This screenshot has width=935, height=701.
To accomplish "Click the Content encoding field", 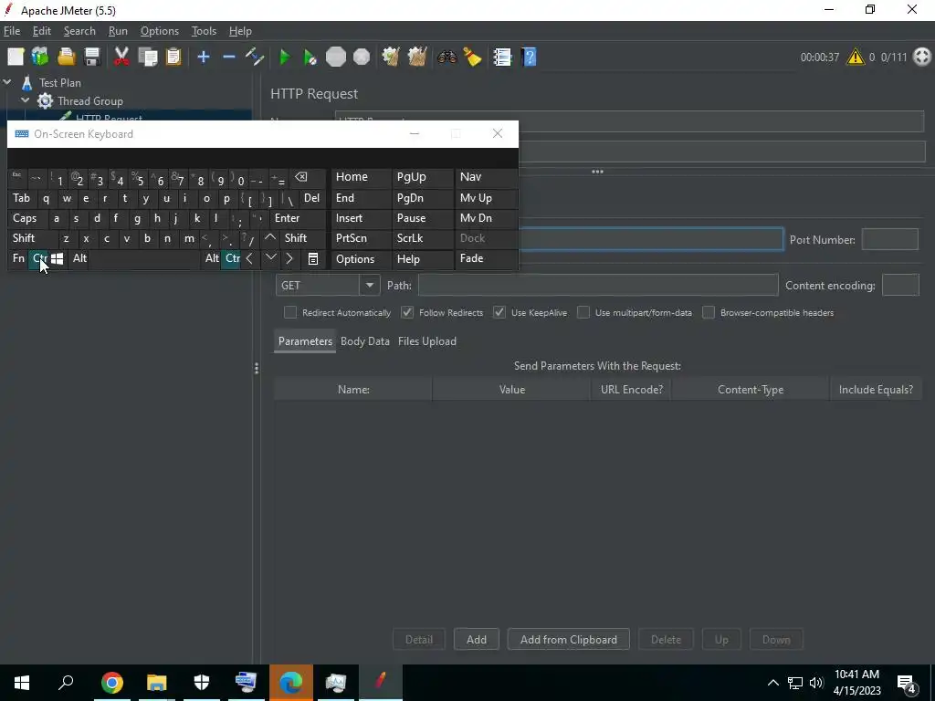I will click(x=900, y=286).
